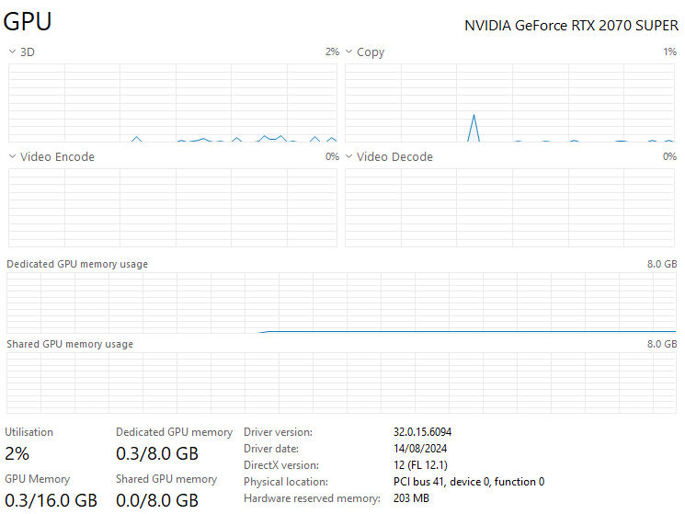Click the NVIDIA GeForce RTX 2070 SUPER label
Screen dimensions: 685x514
click(x=570, y=26)
